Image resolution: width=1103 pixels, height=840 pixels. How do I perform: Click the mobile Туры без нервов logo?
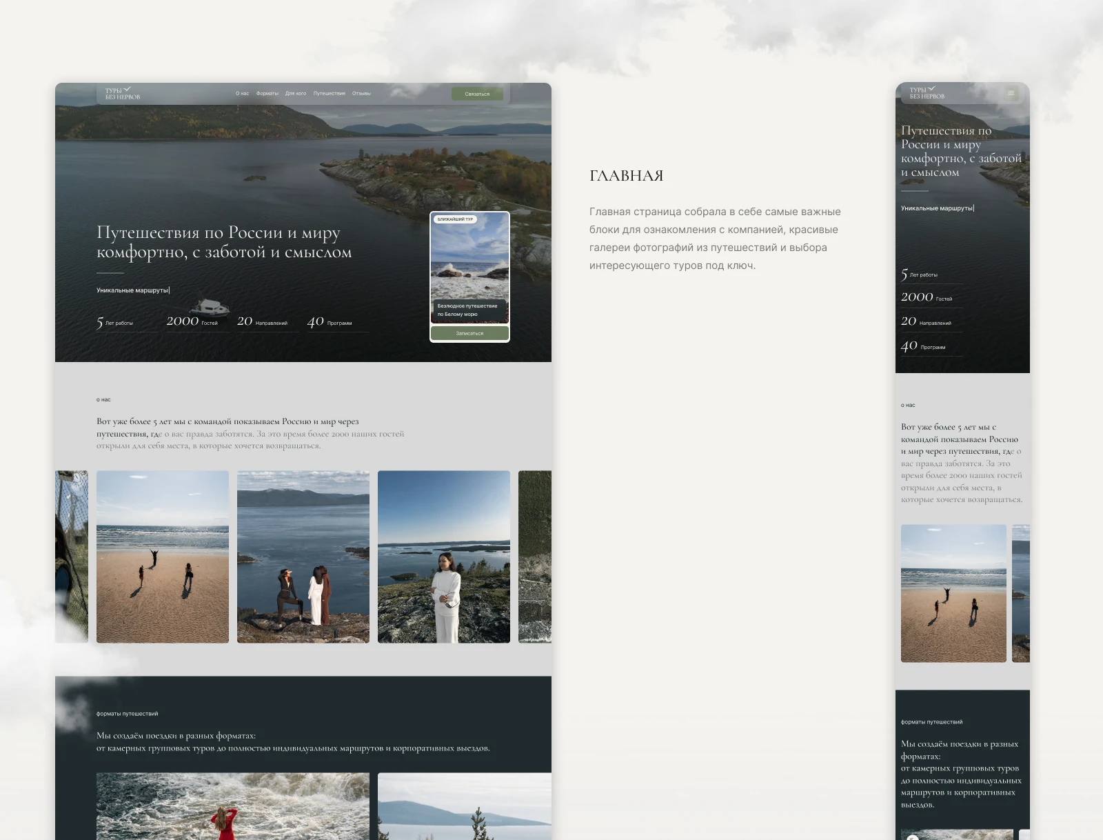pyautogui.click(x=927, y=92)
